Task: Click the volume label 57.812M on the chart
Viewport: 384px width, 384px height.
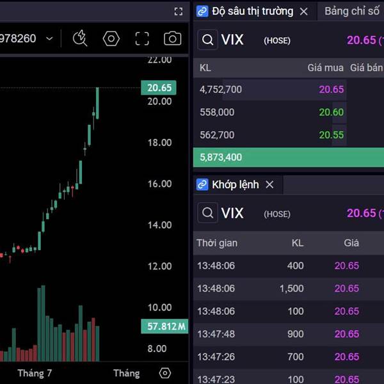Action: (x=164, y=326)
